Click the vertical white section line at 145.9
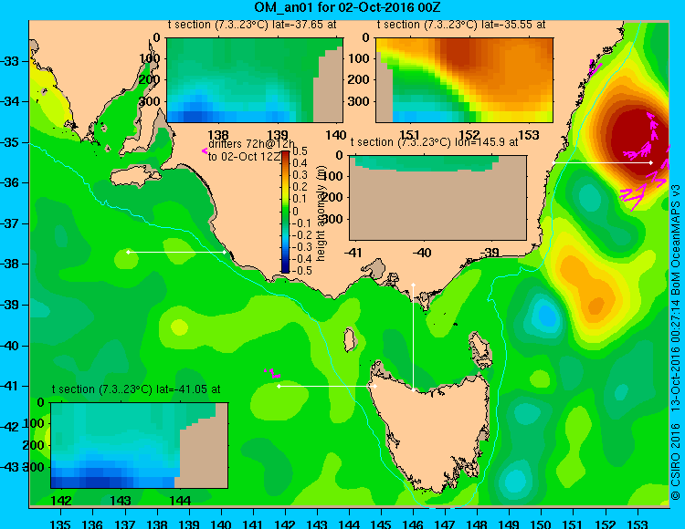Screen dimensions: 685x529 (413, 337)
